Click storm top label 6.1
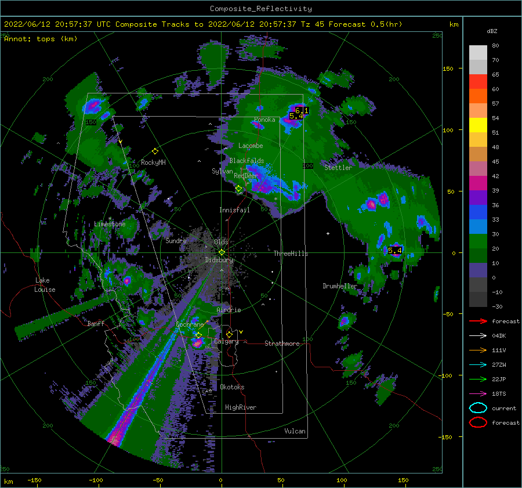 [302, 110]
